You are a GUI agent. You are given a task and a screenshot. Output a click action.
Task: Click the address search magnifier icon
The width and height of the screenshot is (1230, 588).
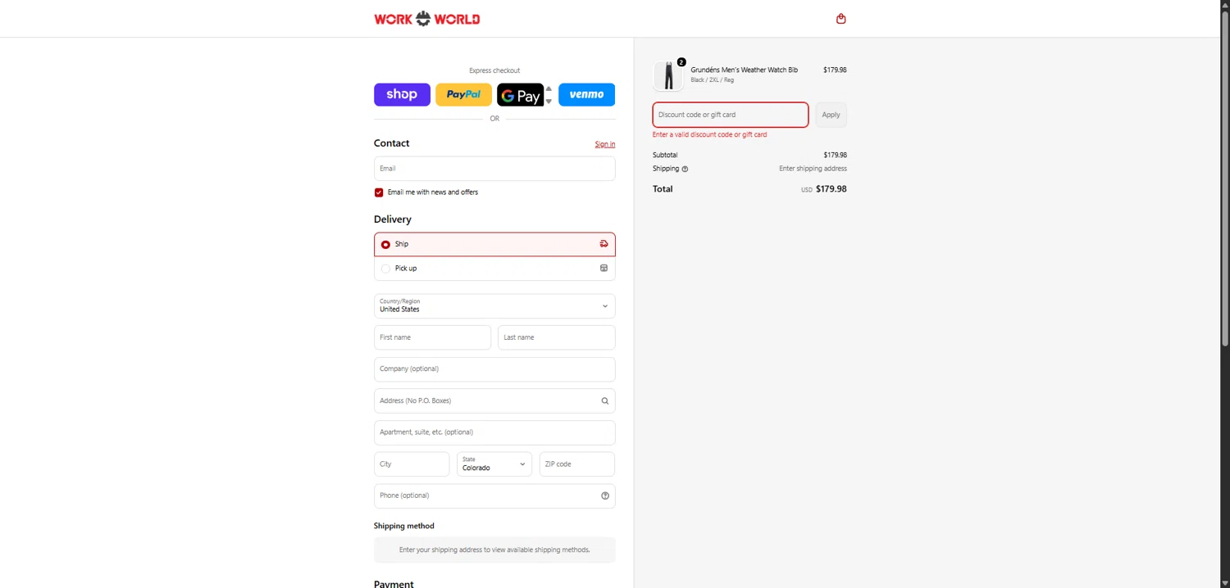[x=605, y=401]
